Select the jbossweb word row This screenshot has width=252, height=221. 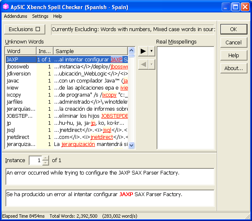(67, 67)
